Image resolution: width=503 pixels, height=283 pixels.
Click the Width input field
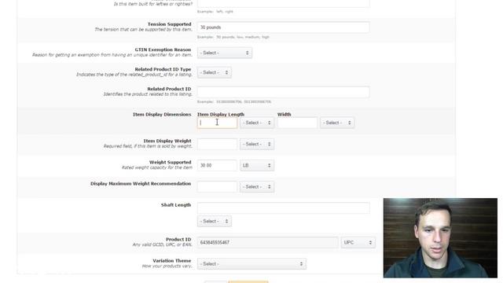click(x=297, y=123)
